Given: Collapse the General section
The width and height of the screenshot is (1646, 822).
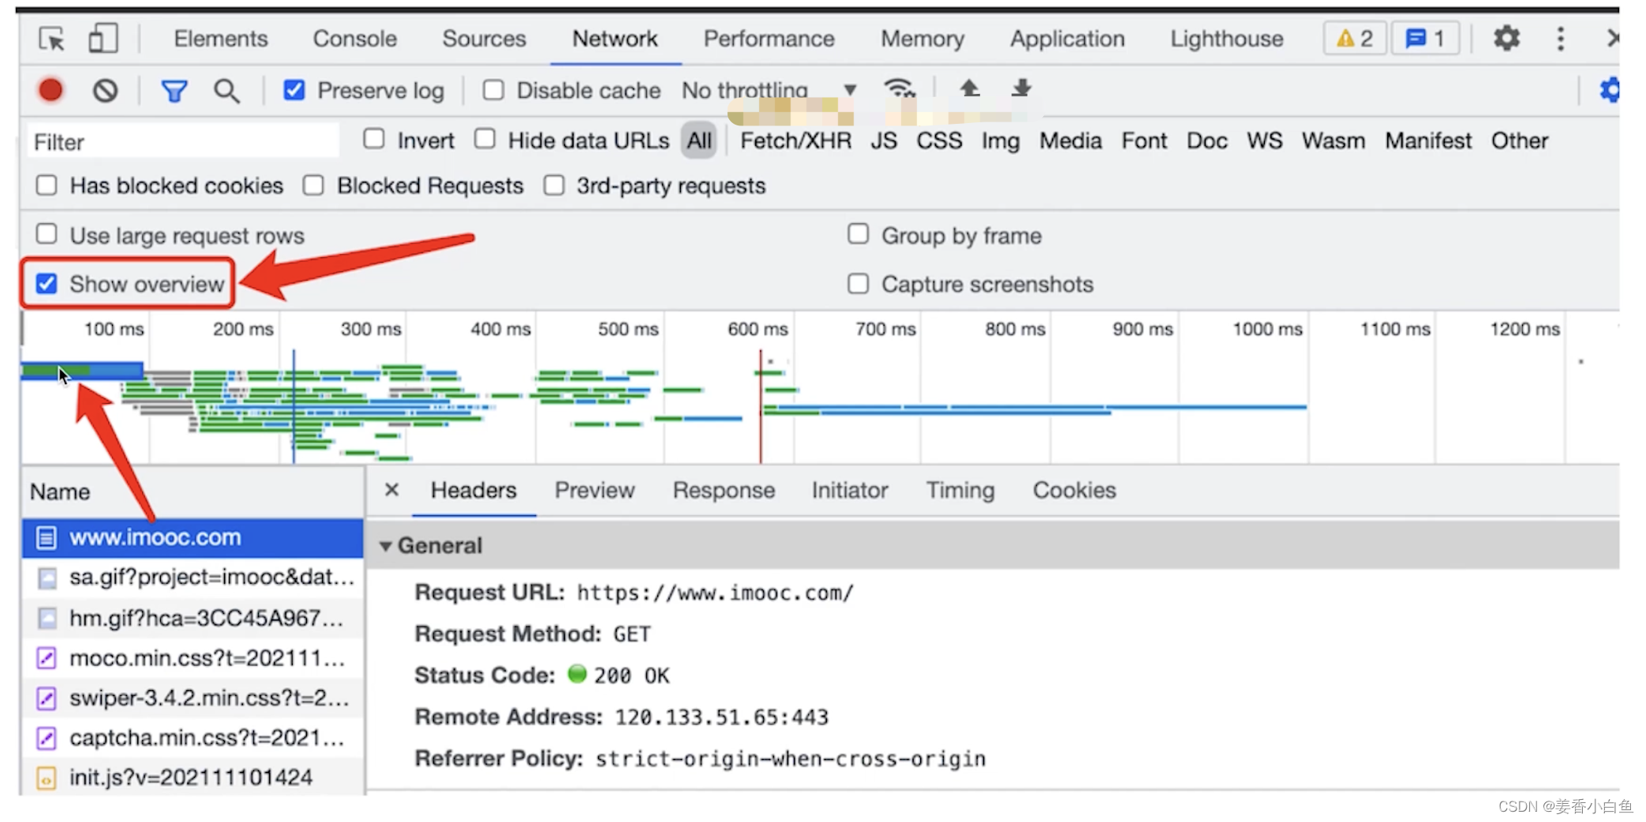Looking at the screenshot, I should (386, 546).
